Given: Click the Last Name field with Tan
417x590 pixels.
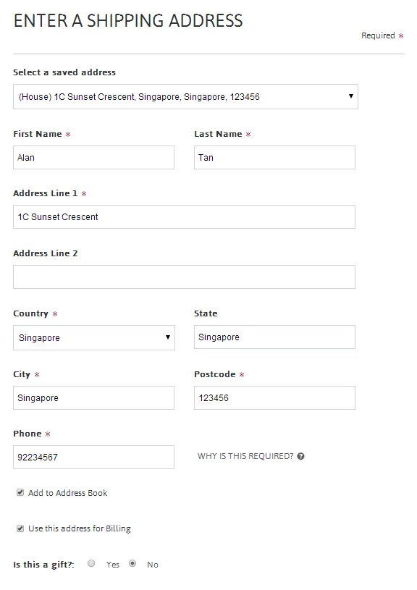Looking at the screenshot, I should 274,157.
